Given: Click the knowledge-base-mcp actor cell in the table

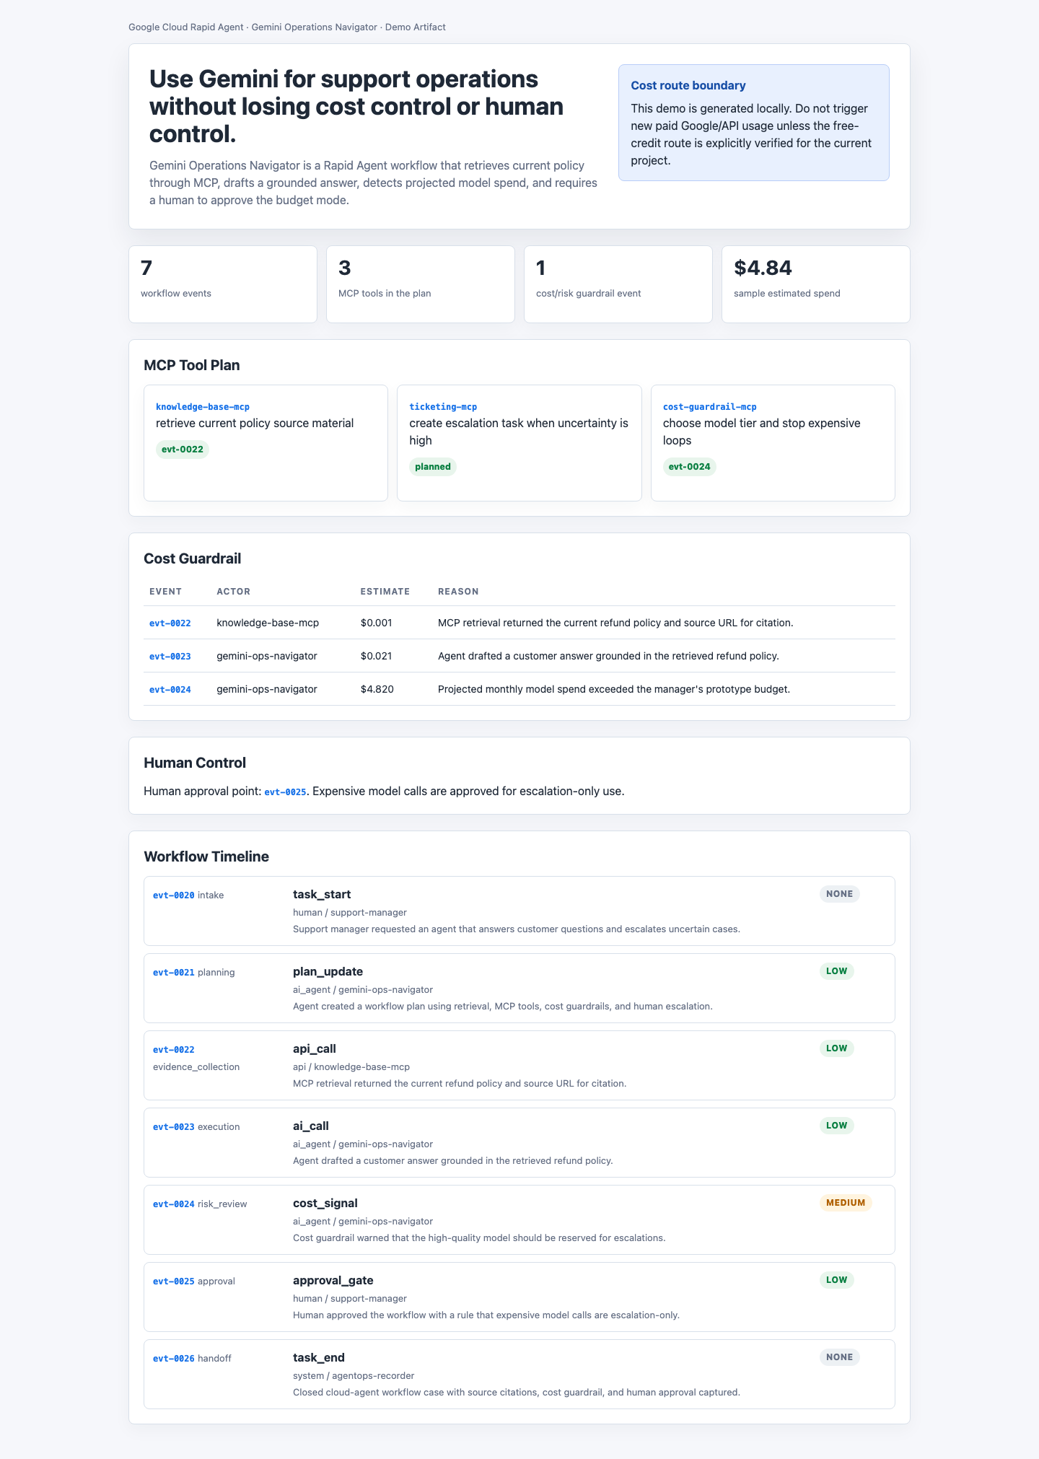Looking at the screenshot, I should click(x=268, y=623).
